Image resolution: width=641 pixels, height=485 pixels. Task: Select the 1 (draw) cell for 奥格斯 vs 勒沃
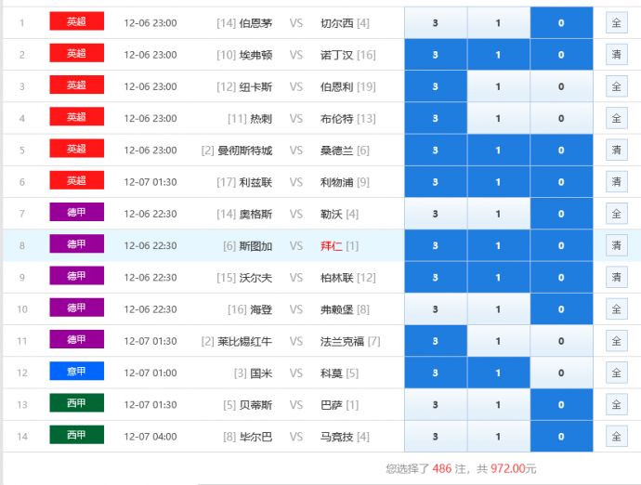(x=498, y=214)
